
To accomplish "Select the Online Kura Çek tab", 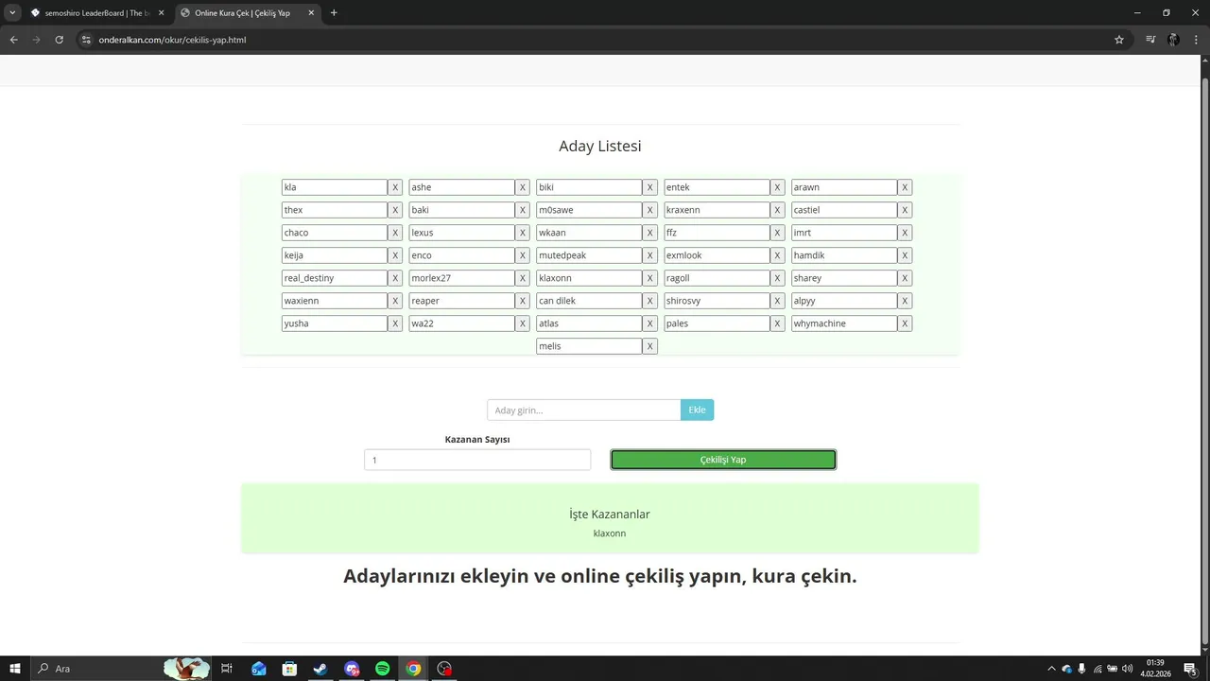I will click(246, 13).
